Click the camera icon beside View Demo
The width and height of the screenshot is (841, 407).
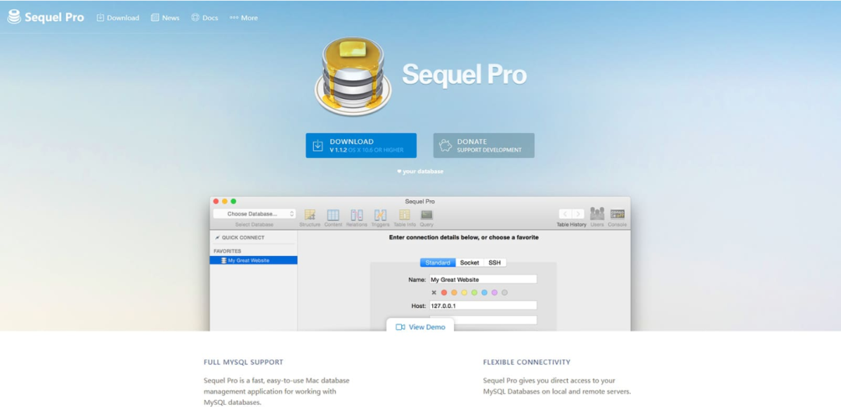click(400, 327)
